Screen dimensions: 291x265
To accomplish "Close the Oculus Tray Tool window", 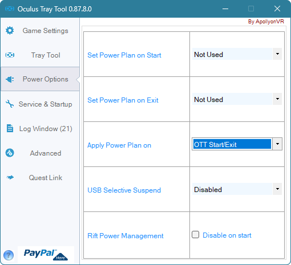I will pyautogui.click(x=277, y=9).
